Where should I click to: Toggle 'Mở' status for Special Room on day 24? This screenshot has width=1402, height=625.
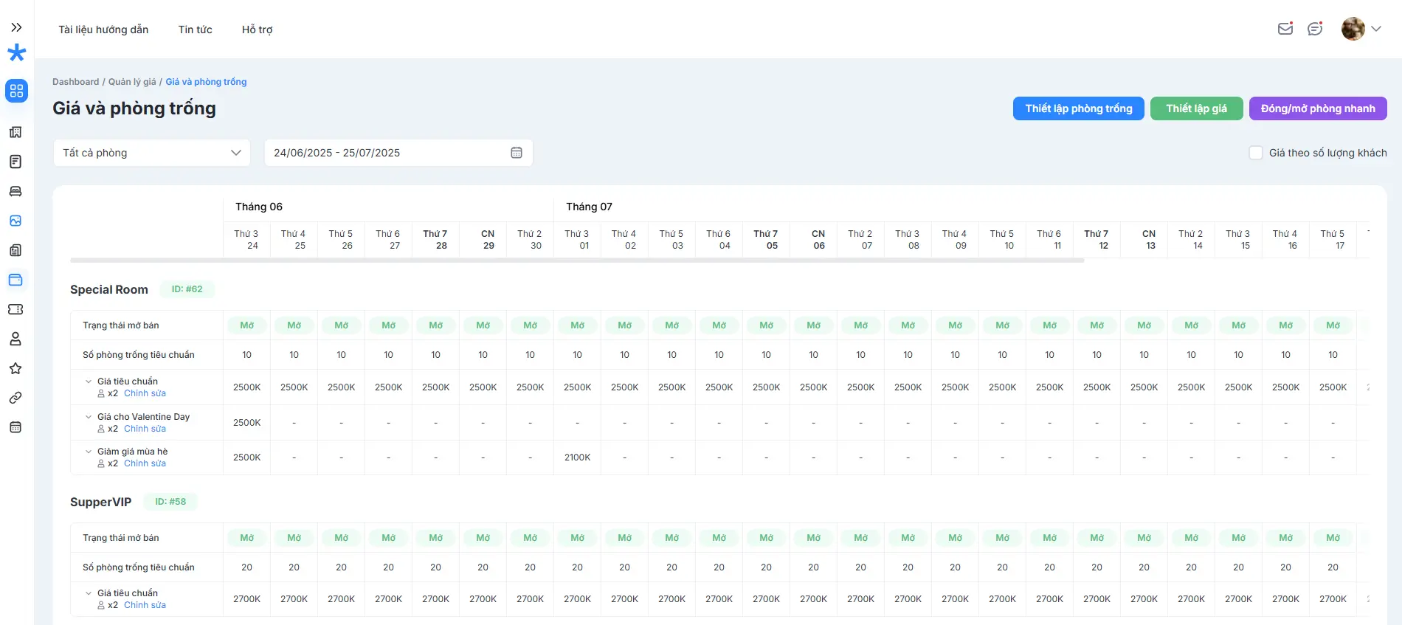point(247,325)
